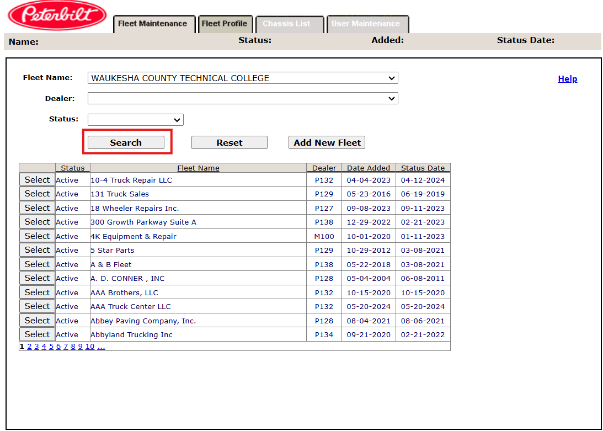
Task: Select the 131 Truck Sales row
Action: click(38, 194)
